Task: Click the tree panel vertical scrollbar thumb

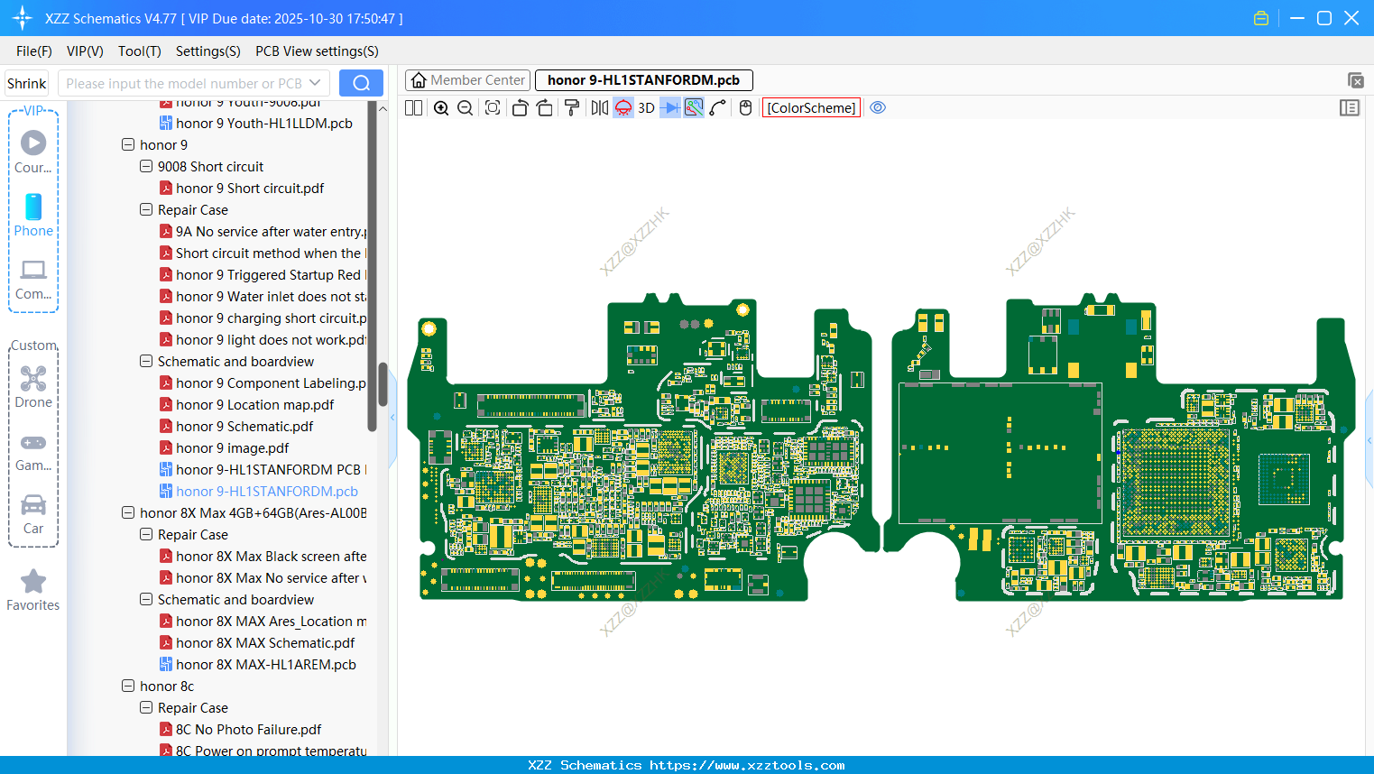Action: (383, 384)
